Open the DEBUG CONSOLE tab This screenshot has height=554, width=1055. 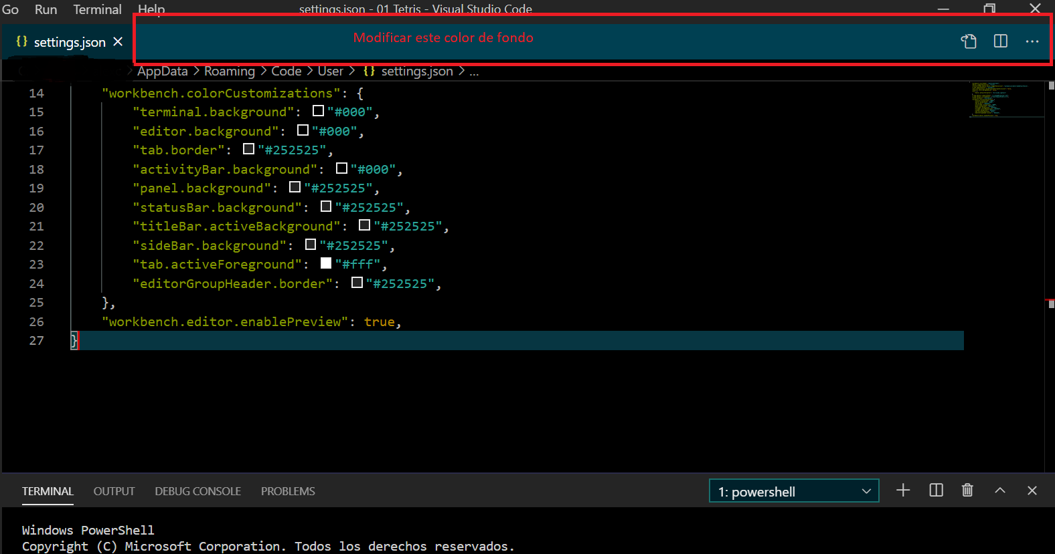197,491
